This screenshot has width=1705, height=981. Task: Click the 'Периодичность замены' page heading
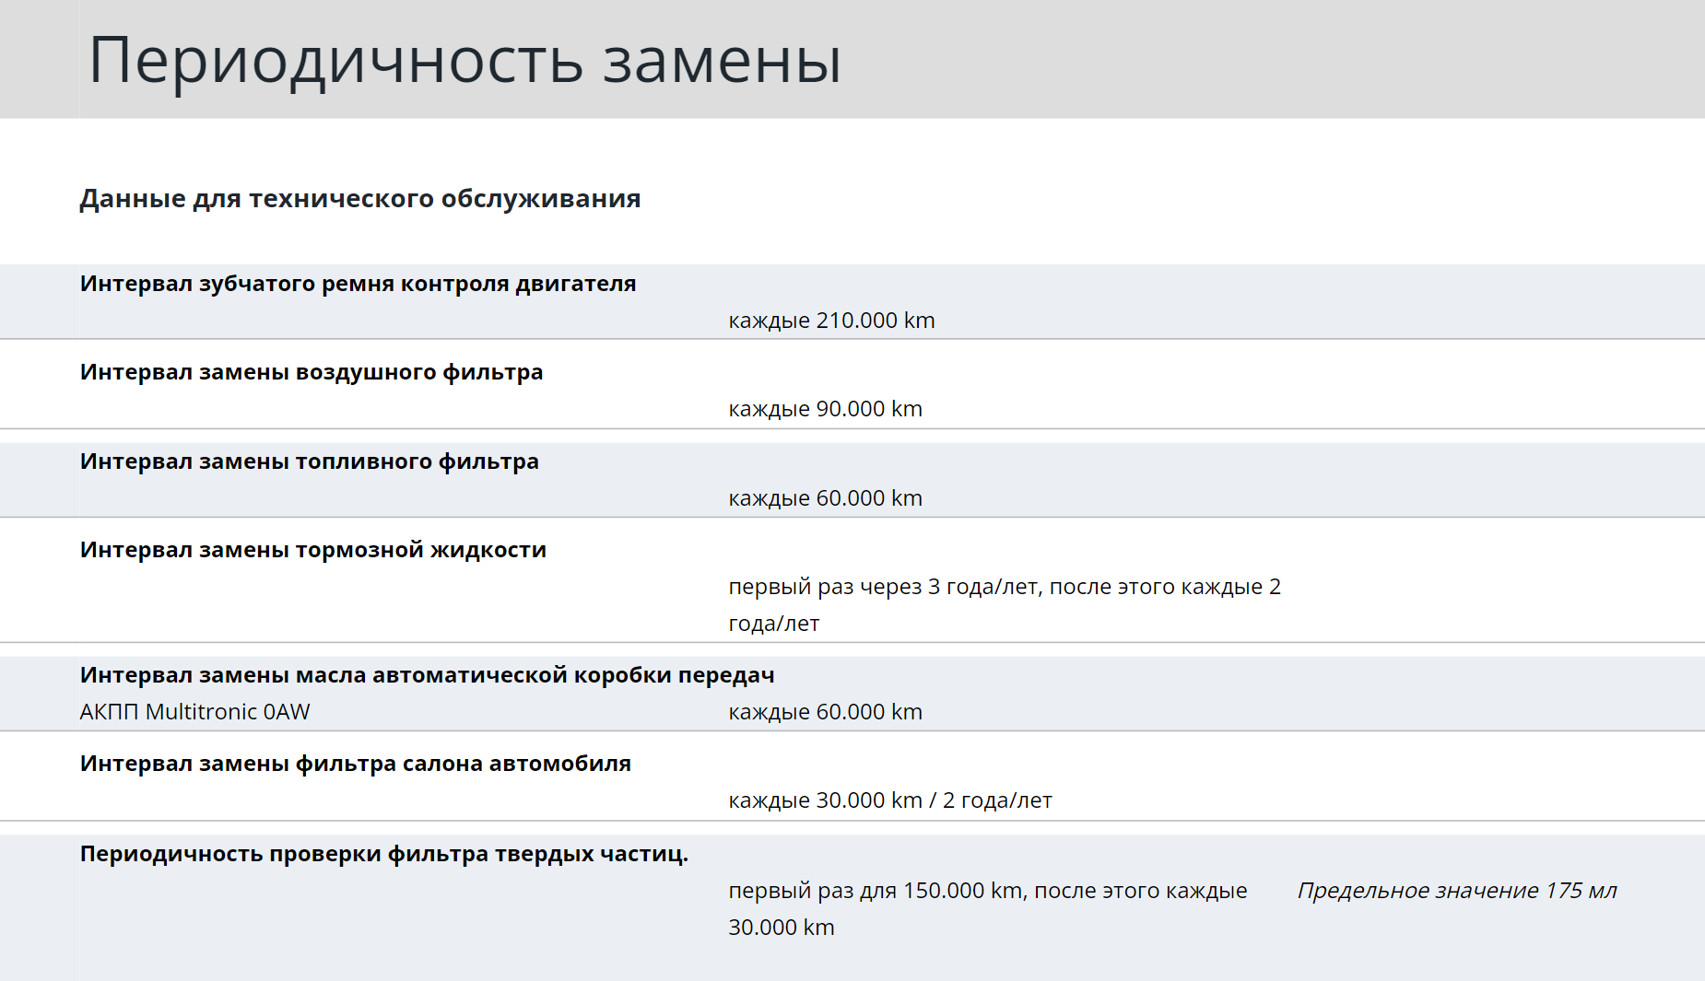pyautogui.click(x=464, y=61)
